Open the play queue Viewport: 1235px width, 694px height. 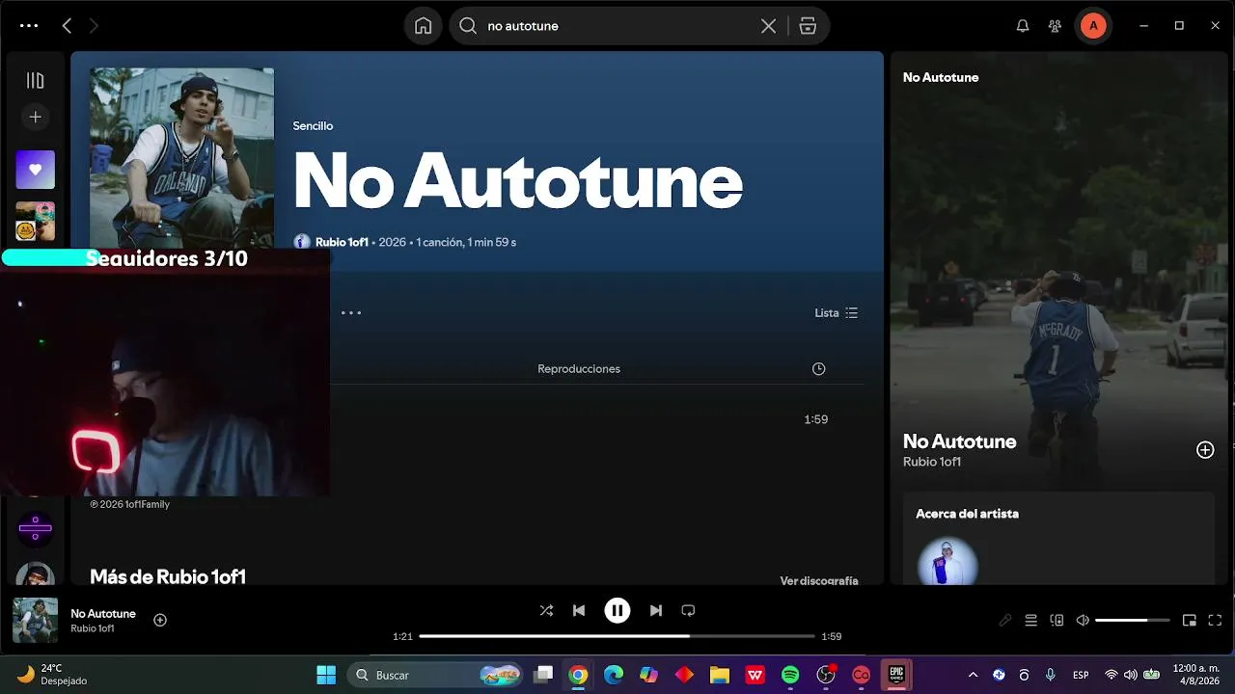tap(1031, 621)
